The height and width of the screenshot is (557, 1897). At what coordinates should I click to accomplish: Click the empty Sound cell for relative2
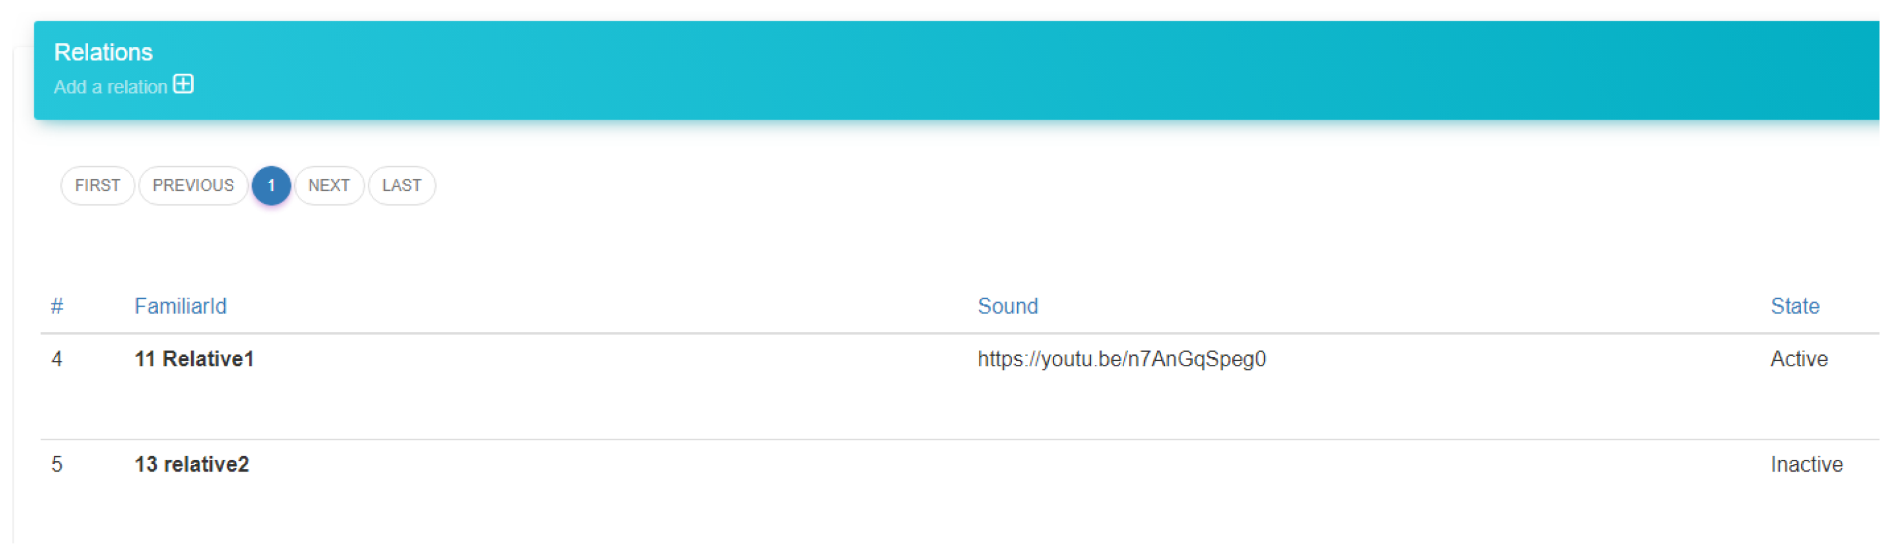tap(1121, 464)
